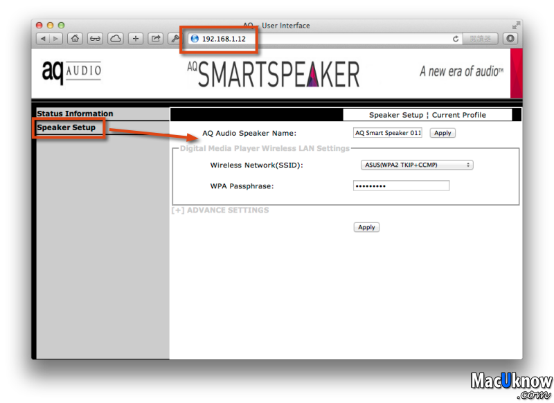Click the browser back arrow

click(x=42, y=39)
